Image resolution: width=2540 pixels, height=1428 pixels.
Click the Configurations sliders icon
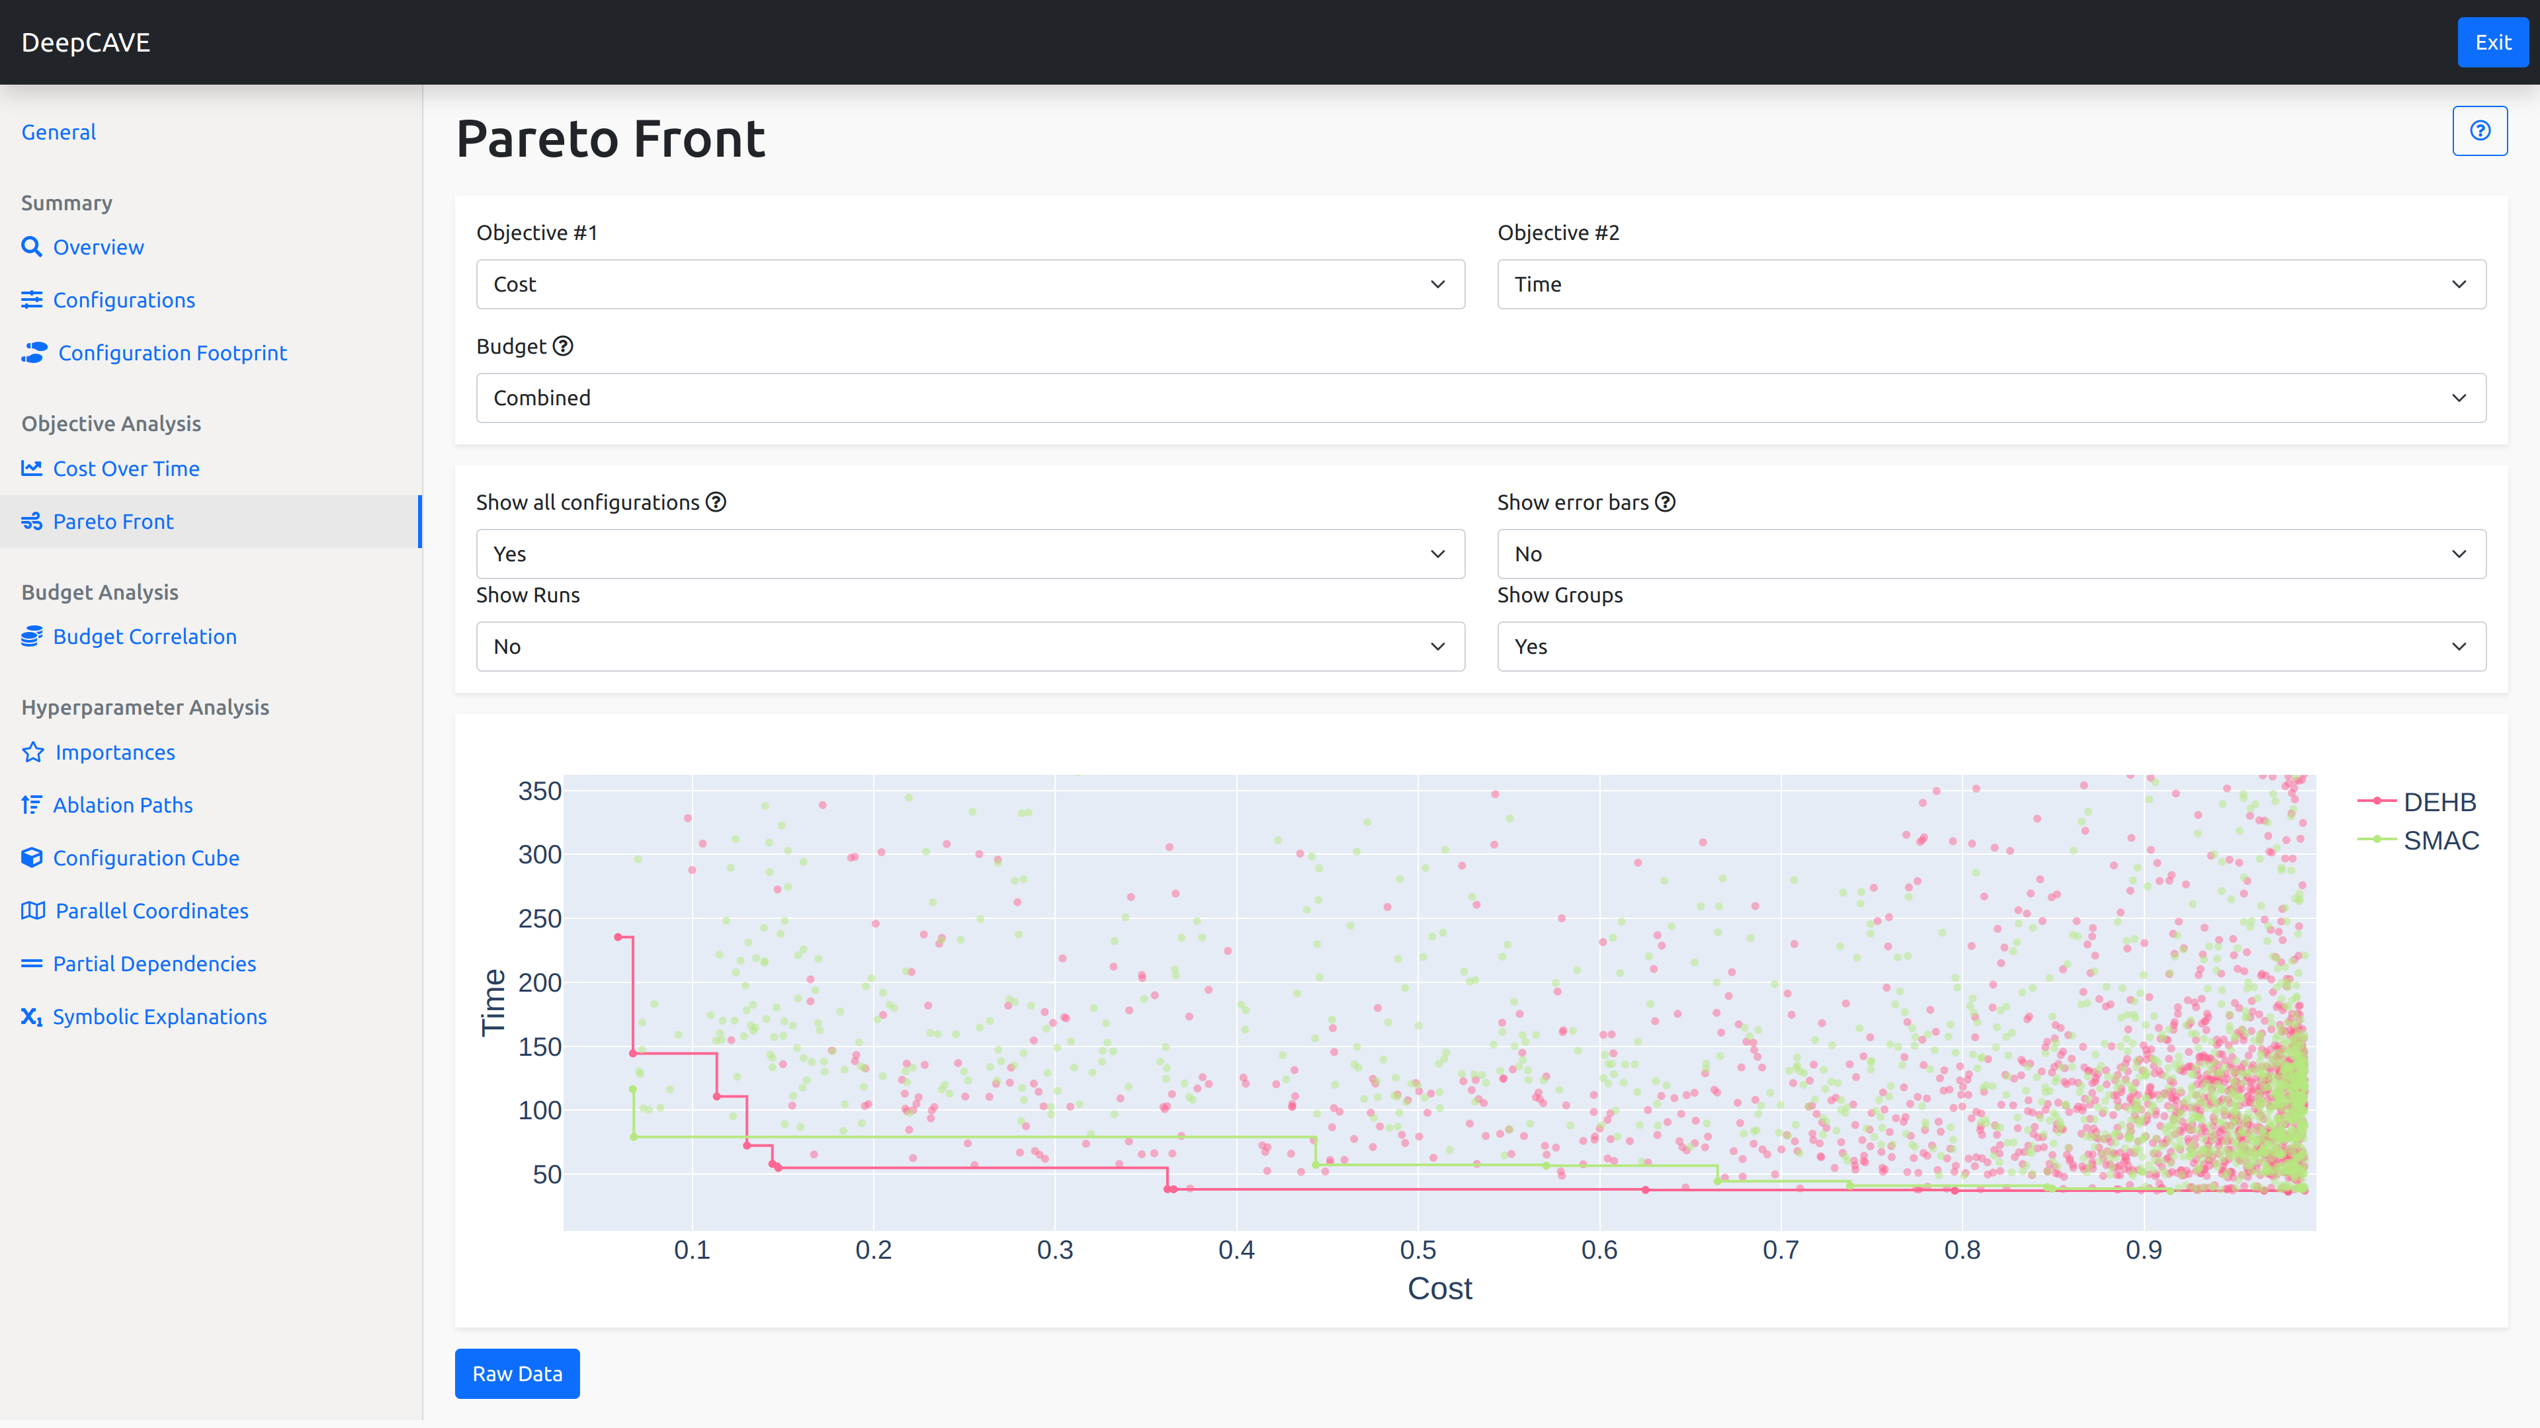pyautogui.click(x=32, y=299)
